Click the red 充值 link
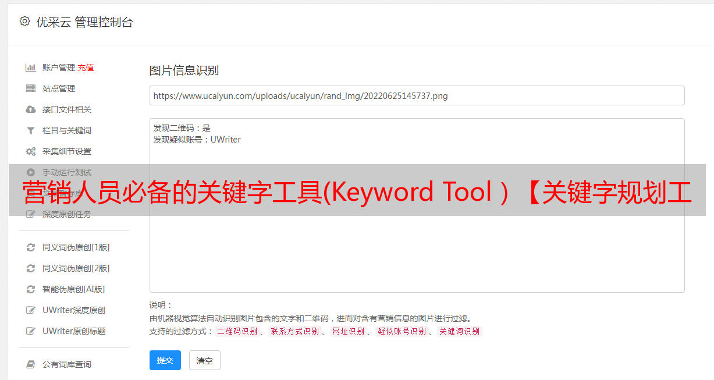 click(86, 68)
